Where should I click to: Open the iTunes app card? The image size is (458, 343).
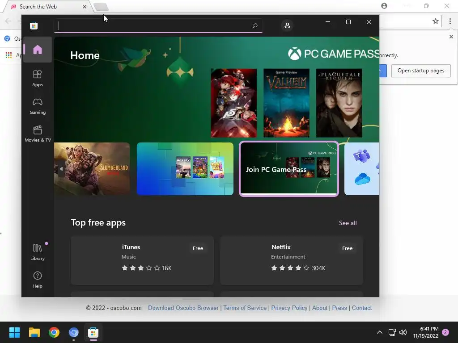[142, 260]
